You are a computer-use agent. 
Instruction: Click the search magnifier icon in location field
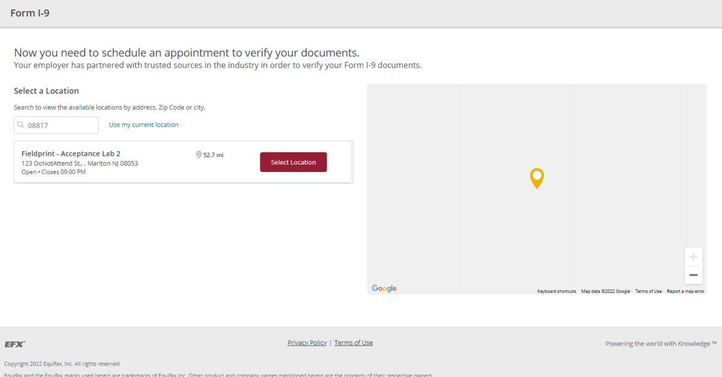pyautogui.click(x=21, y=125)
